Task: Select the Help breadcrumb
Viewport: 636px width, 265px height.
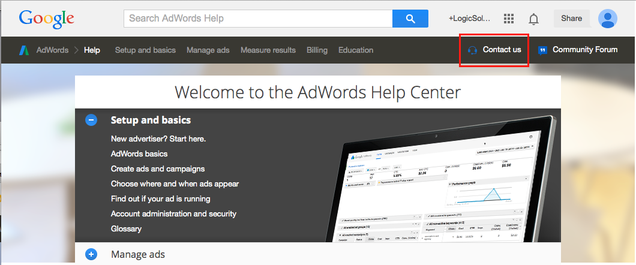Action: coord(92,50)
